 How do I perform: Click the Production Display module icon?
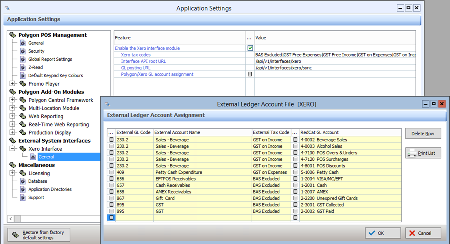click(x=23, y=132)
